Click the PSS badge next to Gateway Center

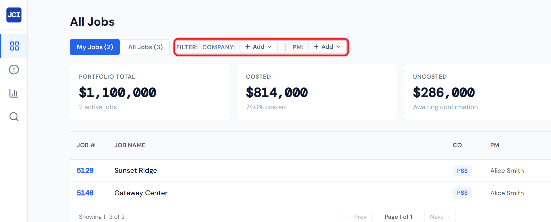coord(462,193)
